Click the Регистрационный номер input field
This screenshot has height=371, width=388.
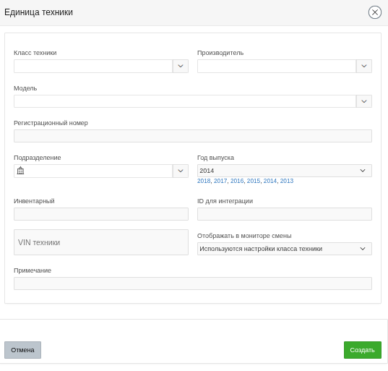tap(193, 136)
